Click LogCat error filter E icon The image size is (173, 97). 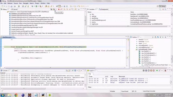pos(154,71)
